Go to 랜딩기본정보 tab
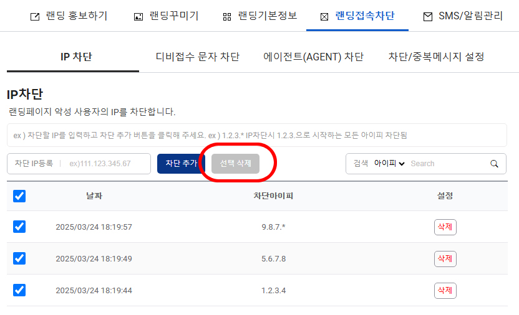Viewport: 519px width, 315px height. (x=259, y=16)
